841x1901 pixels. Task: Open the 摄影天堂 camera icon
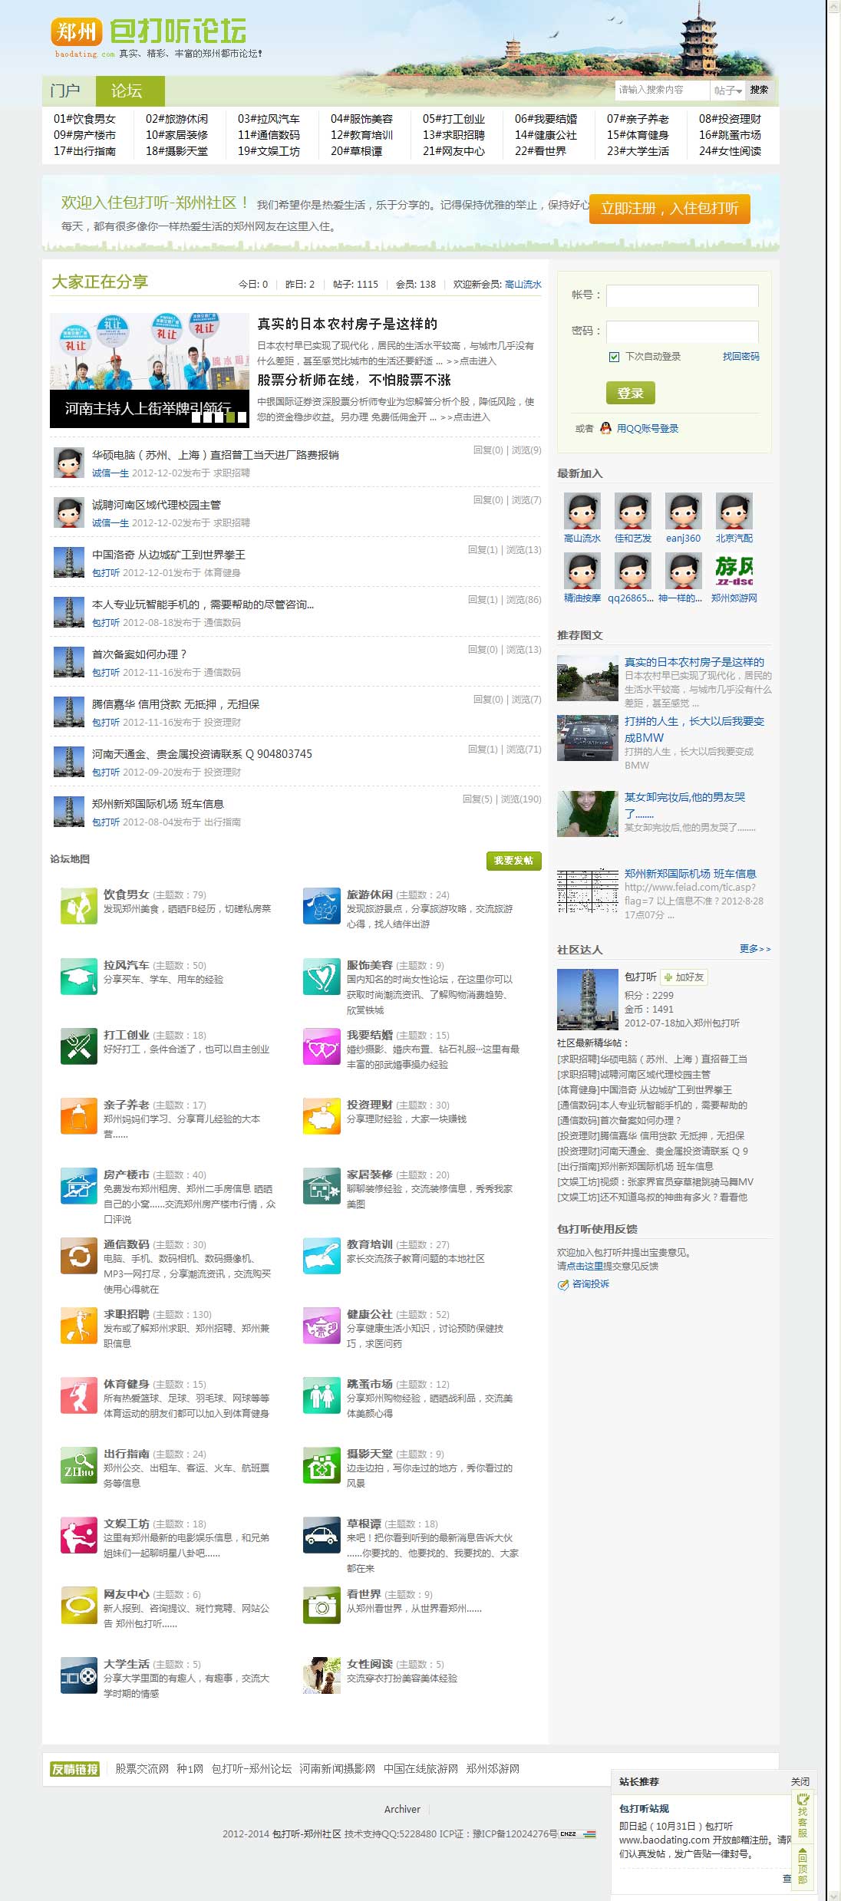coord(322,1465)
